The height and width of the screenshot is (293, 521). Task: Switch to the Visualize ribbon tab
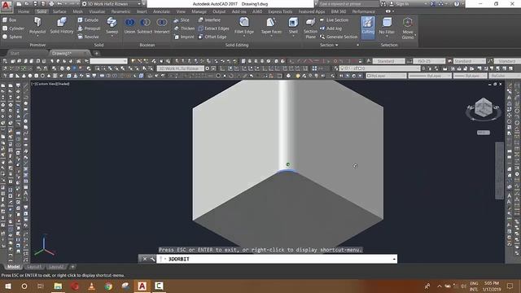point(97,11)
